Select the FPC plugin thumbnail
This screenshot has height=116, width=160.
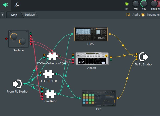click(99, 98)
